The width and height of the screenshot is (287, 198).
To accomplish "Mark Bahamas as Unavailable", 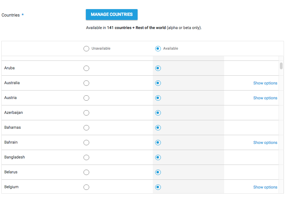I will click(87, 128).
